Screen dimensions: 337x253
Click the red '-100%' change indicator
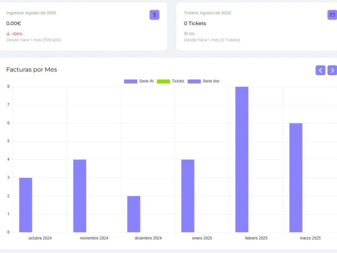coord(14,34)
